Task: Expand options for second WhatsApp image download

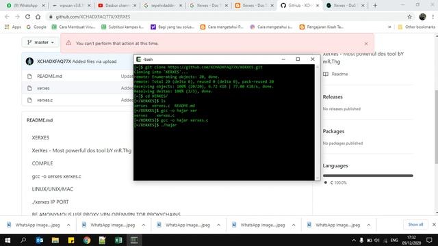Action: 144,225
